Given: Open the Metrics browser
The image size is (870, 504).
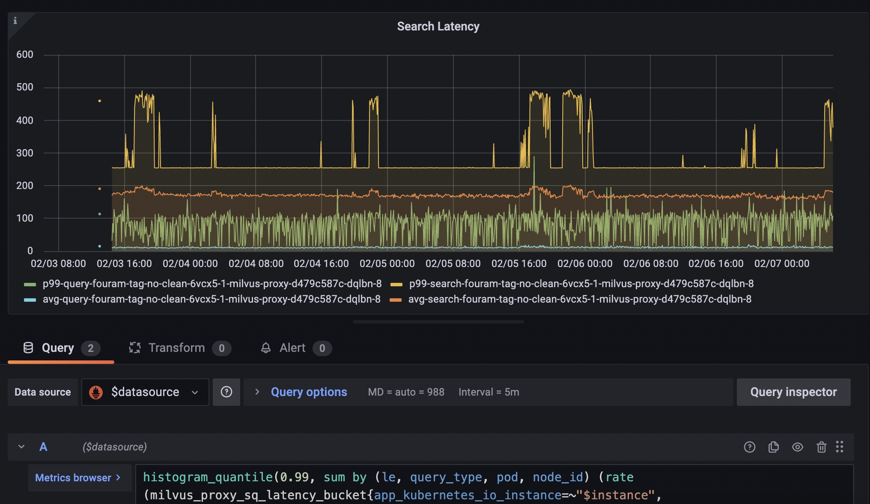Looking at the screenshot, I should point(80,477).
